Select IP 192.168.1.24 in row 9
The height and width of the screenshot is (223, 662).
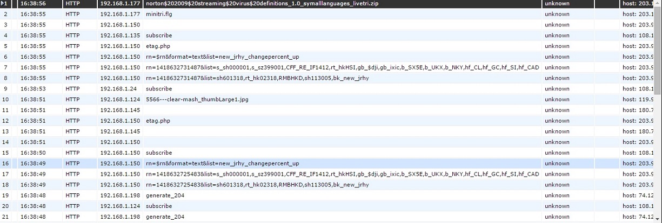[x=118, y=89]
